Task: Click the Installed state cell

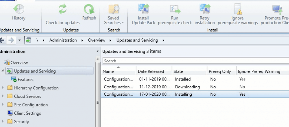Action: (183, 79)
